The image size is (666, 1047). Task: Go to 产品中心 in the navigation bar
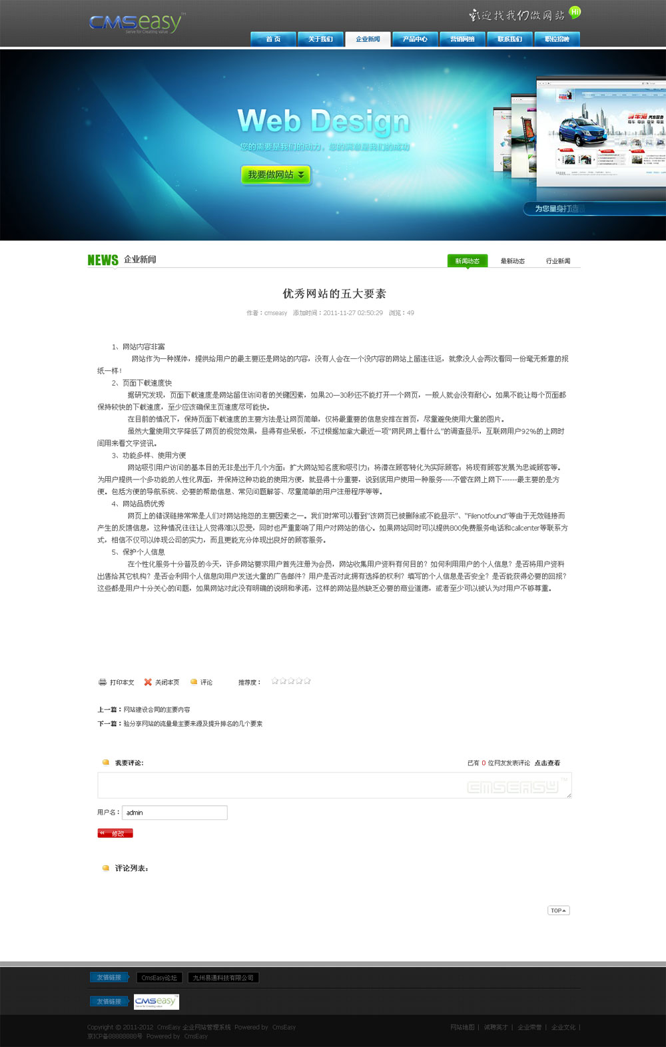[x=415, y=39]
